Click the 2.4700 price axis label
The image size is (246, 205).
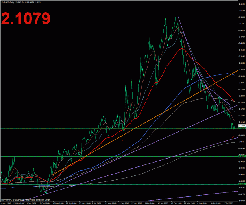tap(242, 37)
